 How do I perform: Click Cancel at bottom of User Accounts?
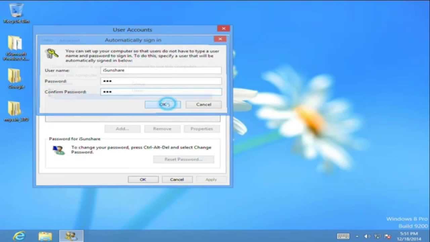(177, 179)
